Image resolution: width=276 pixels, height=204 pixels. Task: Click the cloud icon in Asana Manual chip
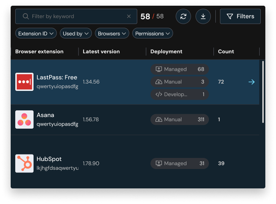159,120
